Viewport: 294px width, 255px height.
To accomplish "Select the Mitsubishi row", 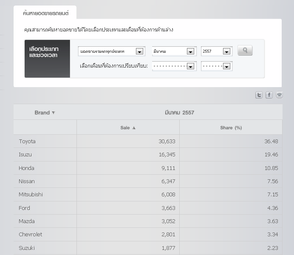I will coord(31,194).
